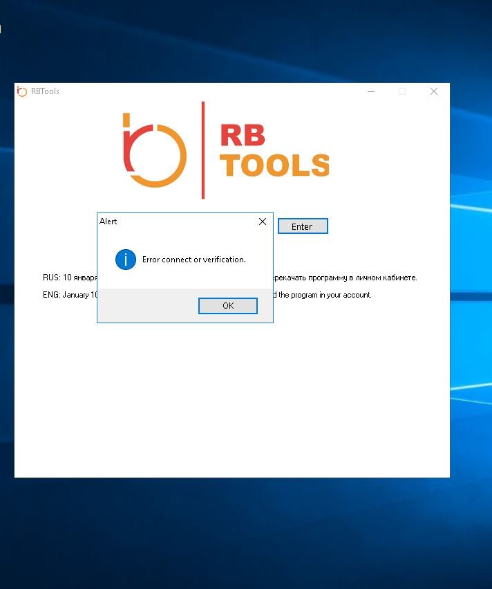This screenshot has height=589, width=492.
Task: Click the RUS notice line
Action: [346, 278]
